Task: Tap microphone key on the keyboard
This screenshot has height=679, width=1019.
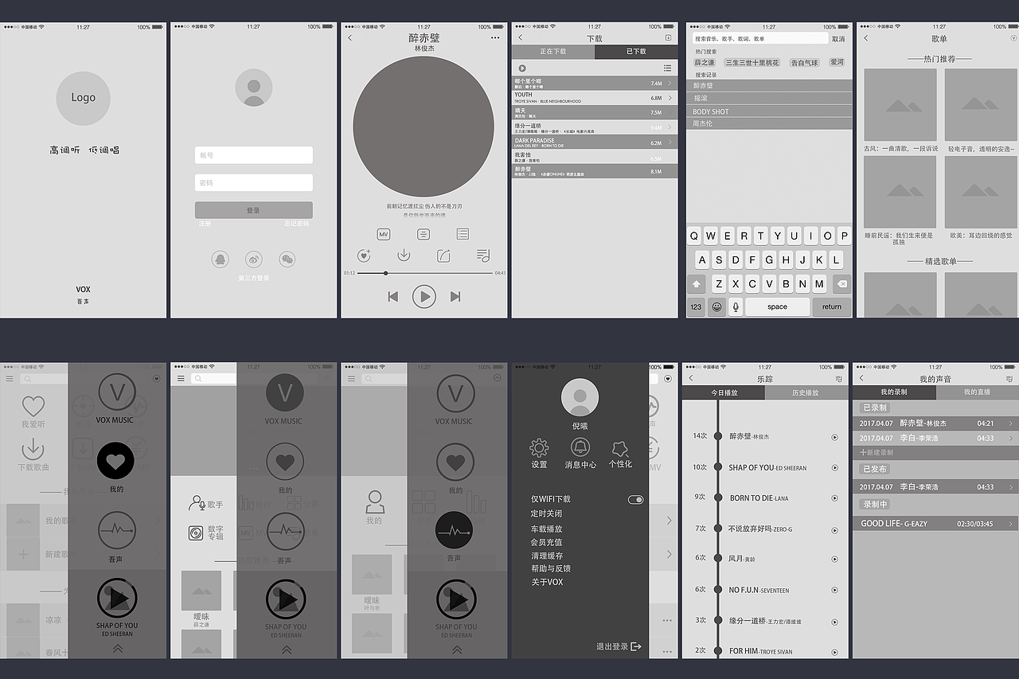Action: pyautogui.click(x=736, y=306)
